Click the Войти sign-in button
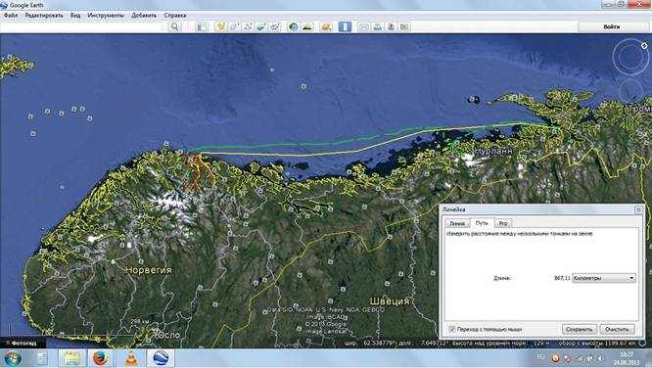The image size is (652, 368). tap(612, 26)
